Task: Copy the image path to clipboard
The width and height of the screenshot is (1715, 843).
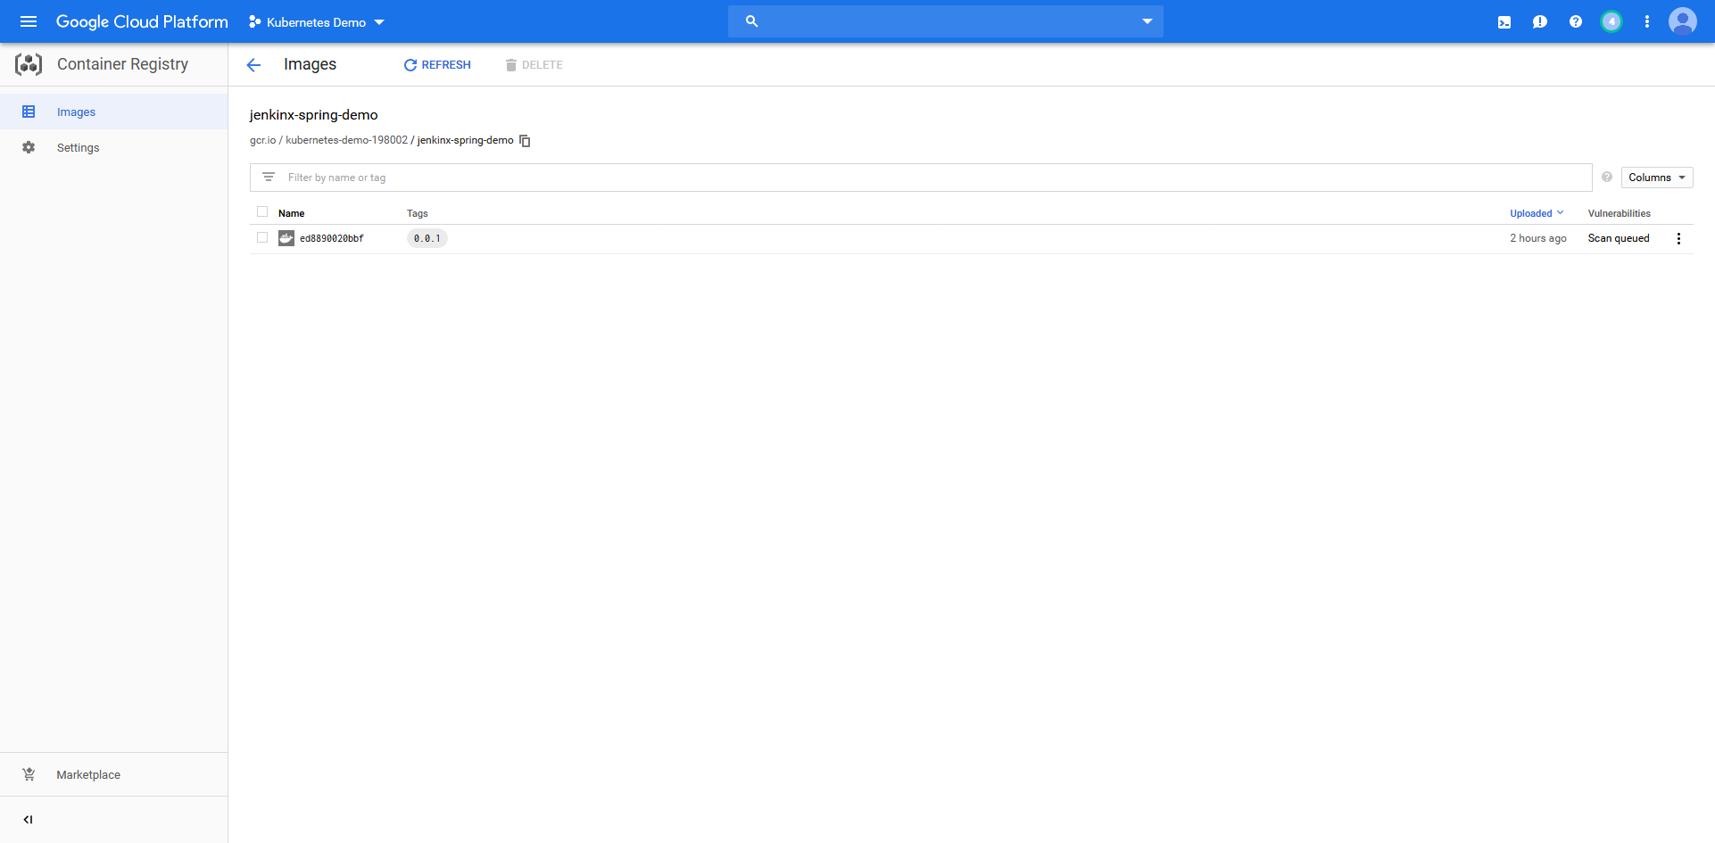Action: [x=525, y=141]
